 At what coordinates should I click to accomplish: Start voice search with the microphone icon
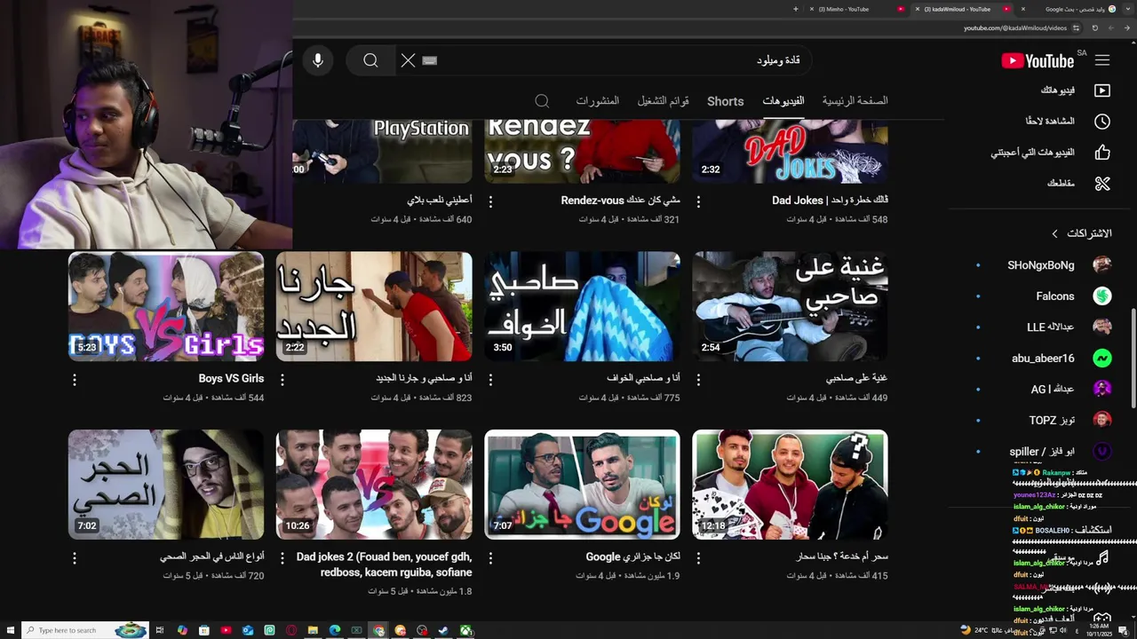[x=318, y=60]
